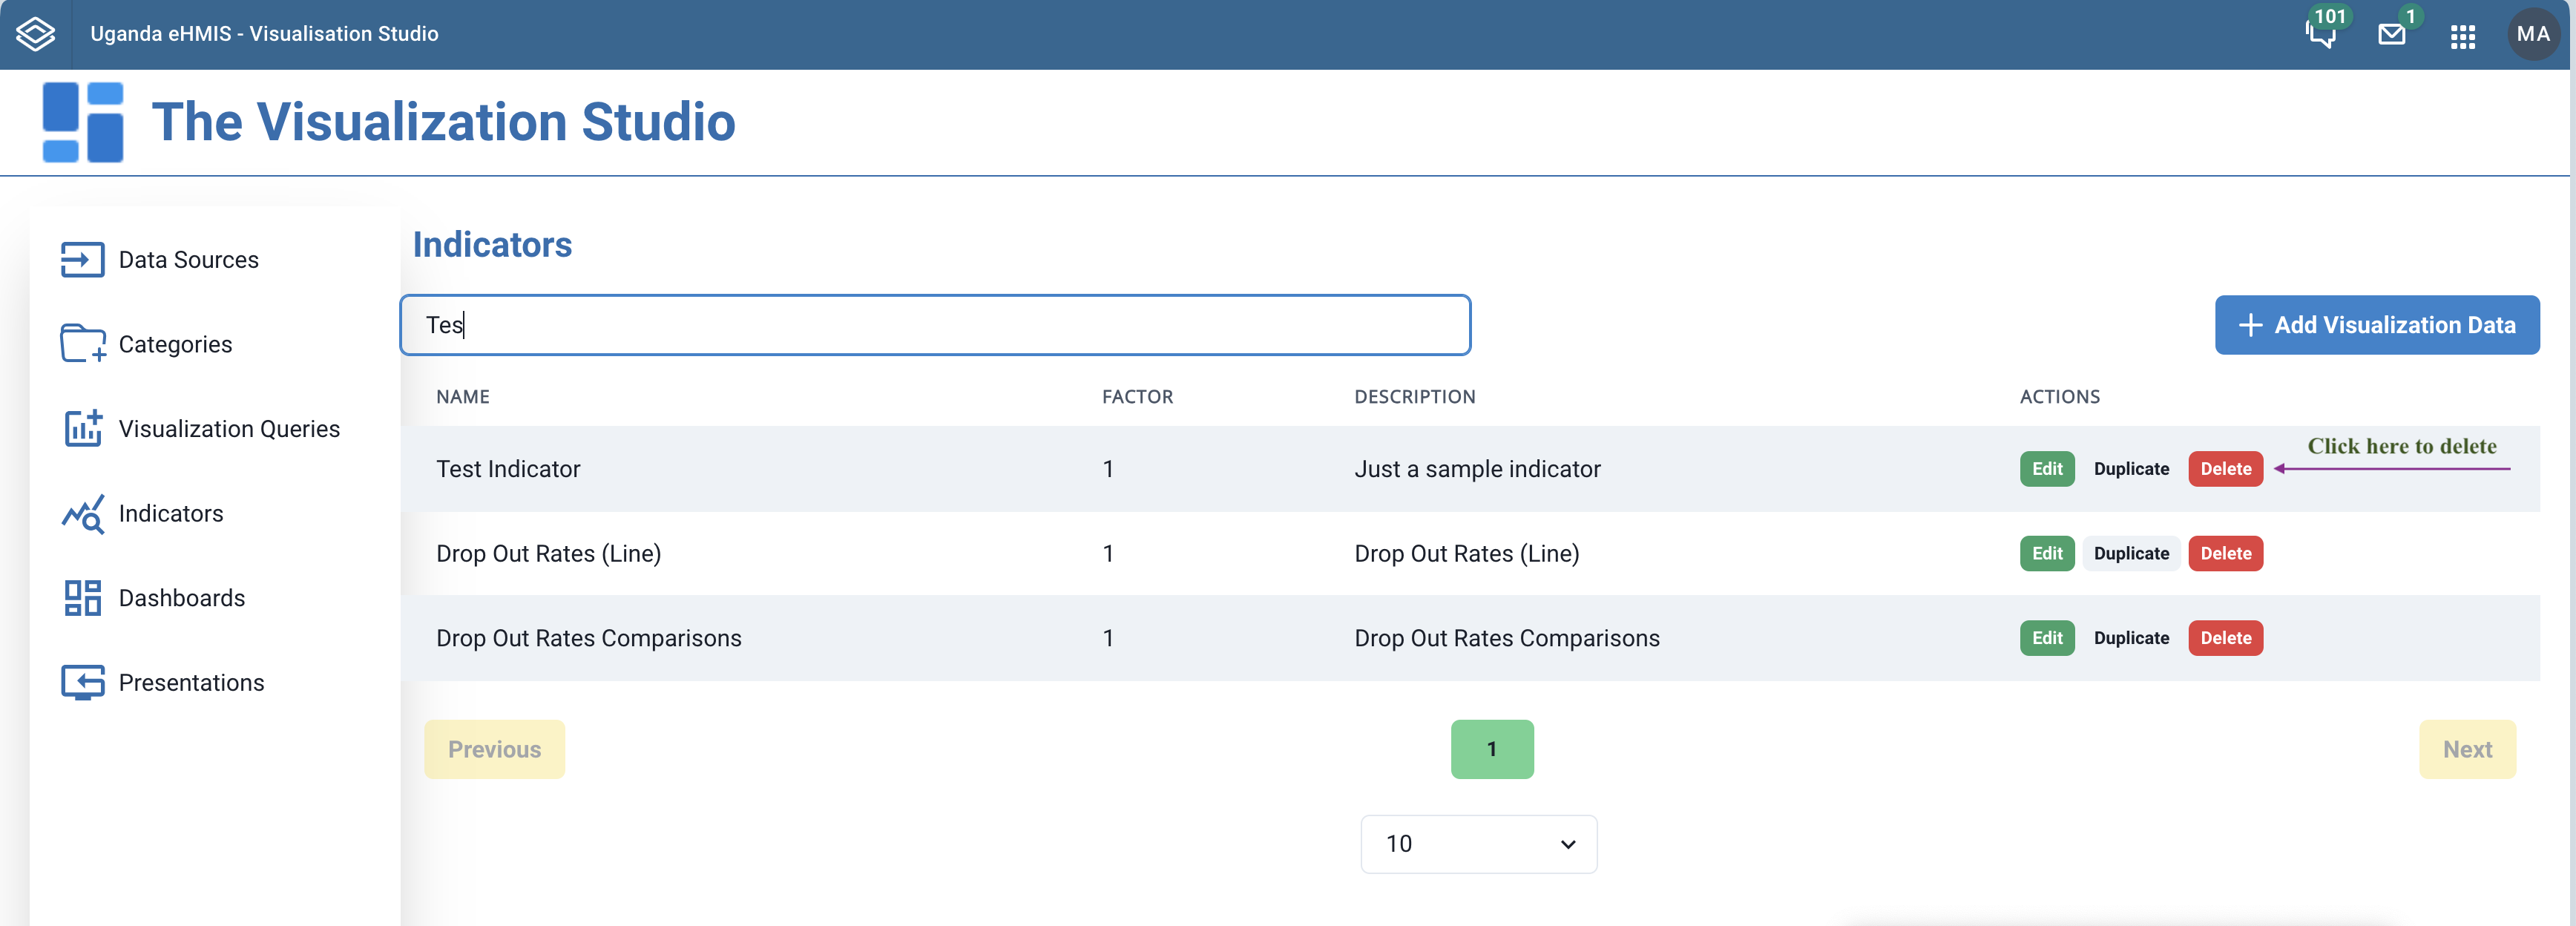Viewport: 2576px width, 926px height.
Task: Select the Drop Out Rates Comparisons name cell
Action: click(588, 638)
